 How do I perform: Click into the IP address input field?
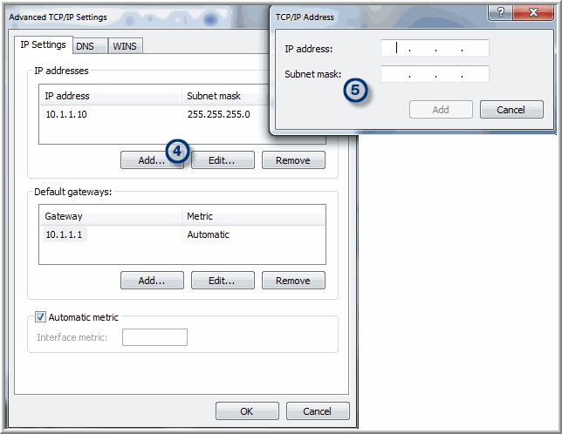pyautogui.click(x=435, y=49)
